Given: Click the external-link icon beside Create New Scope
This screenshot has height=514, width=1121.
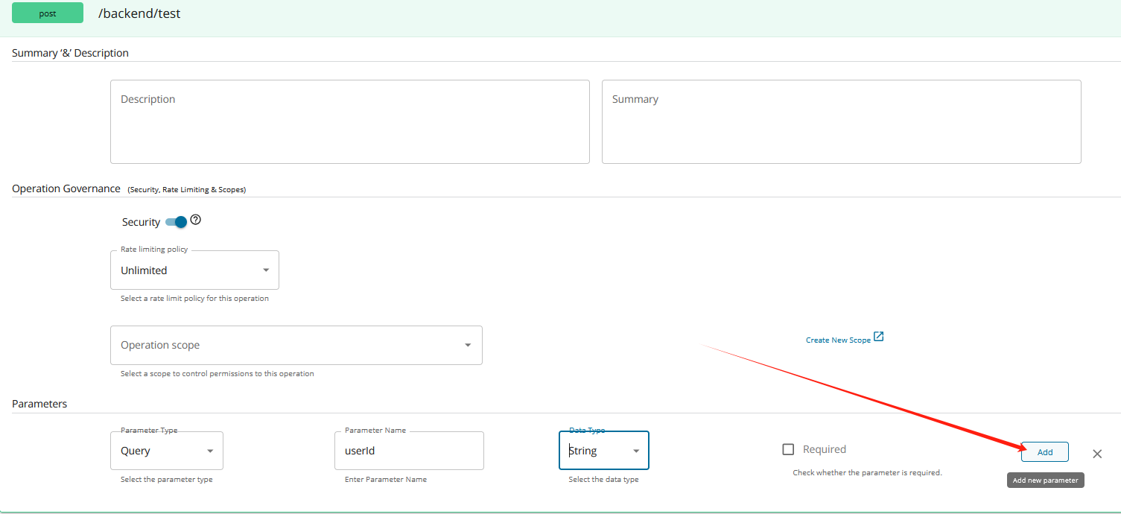Looking at the screenshot, I should (879, 337).
